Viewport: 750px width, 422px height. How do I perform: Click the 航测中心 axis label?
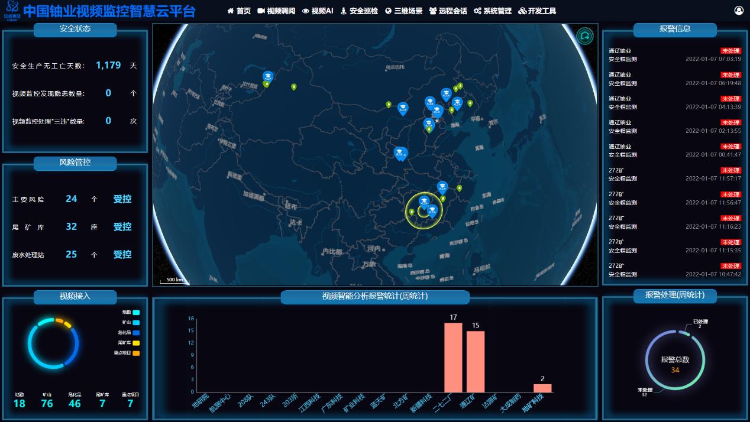pos(219,402)
